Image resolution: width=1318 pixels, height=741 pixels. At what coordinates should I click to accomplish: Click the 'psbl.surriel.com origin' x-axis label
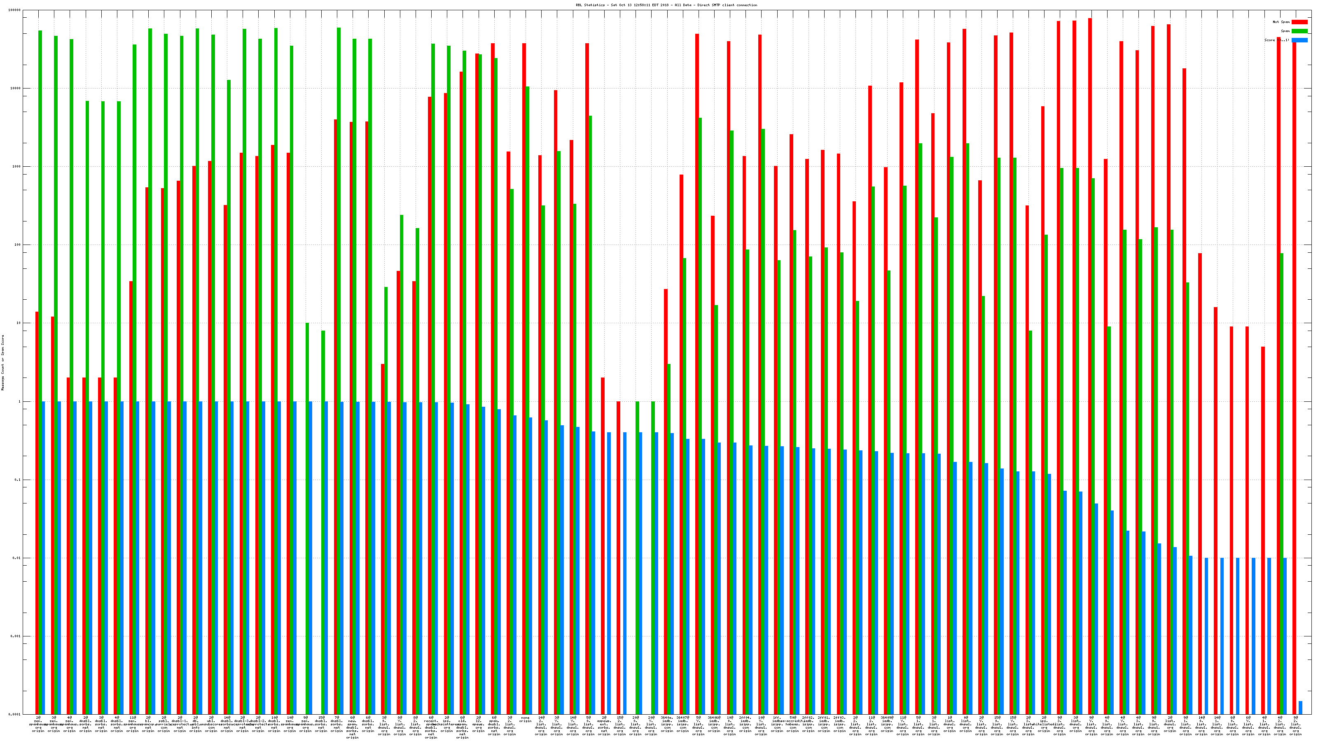point(164,724)
